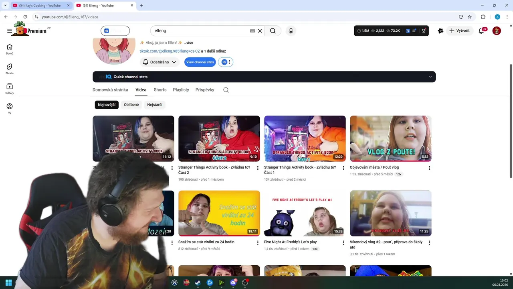Open the Windows Start menu

[x=9, y=283]
